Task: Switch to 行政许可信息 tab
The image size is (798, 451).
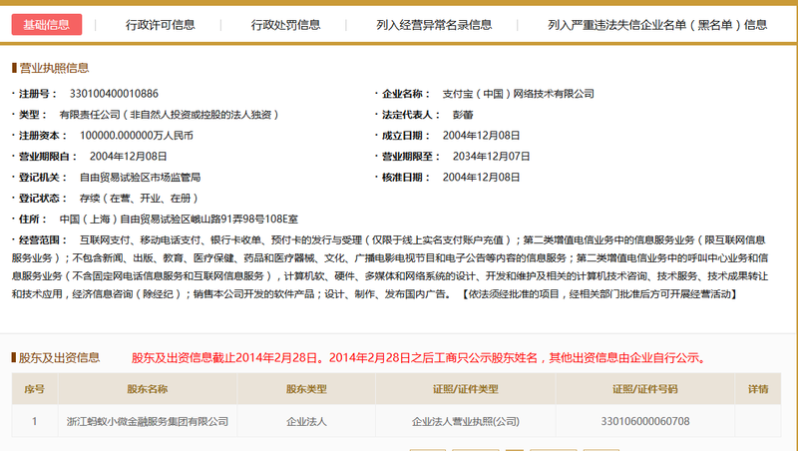Action: point(161,24)
